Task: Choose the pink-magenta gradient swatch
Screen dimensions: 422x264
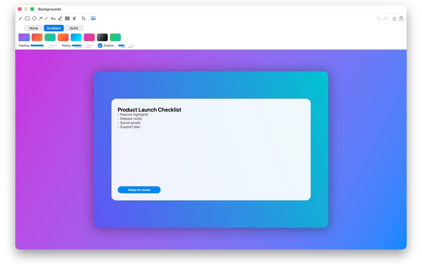Action: (89, 37)
